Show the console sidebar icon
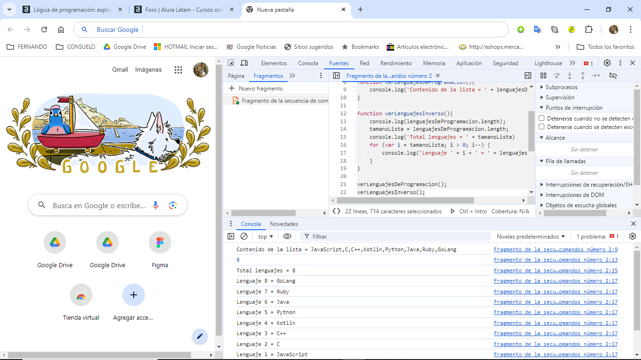 tap(231, 237)
